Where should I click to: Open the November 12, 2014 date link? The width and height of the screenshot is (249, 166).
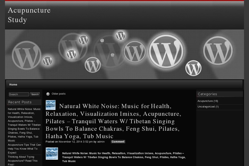point(76,142)
